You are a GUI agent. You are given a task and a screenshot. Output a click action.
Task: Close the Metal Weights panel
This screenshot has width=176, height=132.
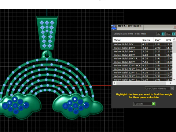(x=175, y=27)
